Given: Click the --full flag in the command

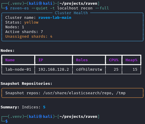Looking at the screenshot, I should pos(102,8).
